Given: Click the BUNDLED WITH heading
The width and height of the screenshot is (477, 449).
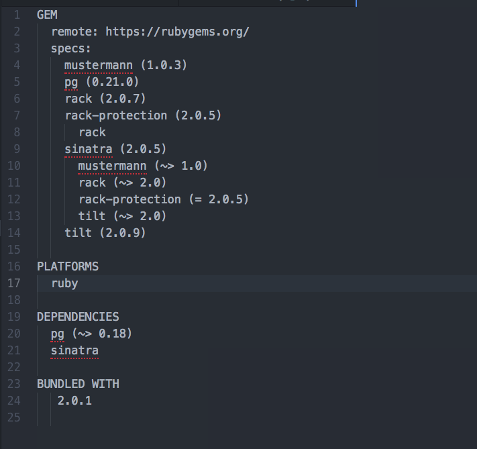Looking at the screenshot, I should (78, 384).
